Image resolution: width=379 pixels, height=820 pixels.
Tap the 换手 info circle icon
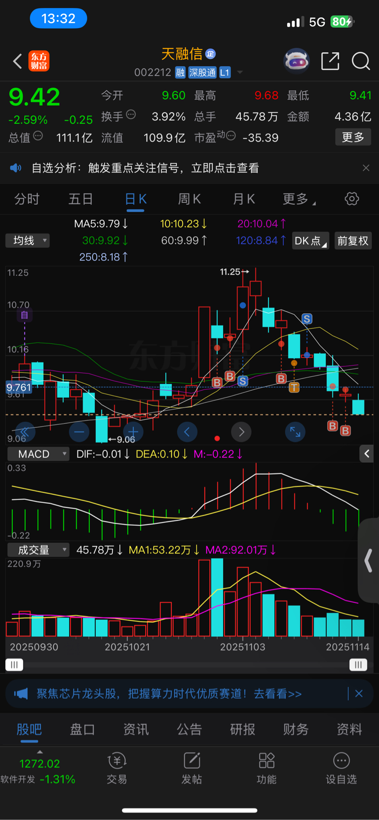click(x=131, y=114)
